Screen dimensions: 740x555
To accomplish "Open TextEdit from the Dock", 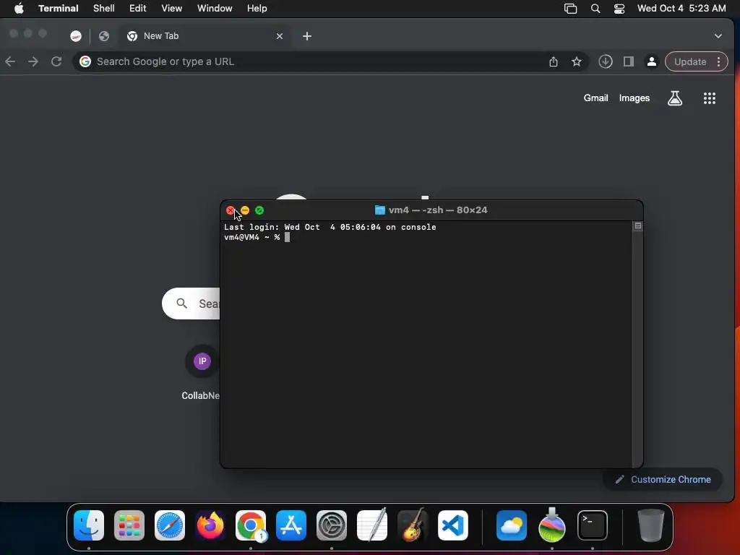I will click(372, 525).
